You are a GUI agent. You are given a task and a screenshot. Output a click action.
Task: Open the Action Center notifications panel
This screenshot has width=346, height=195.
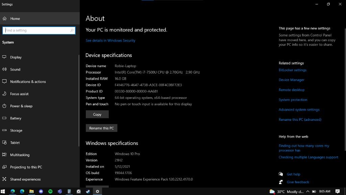(337, 191)
